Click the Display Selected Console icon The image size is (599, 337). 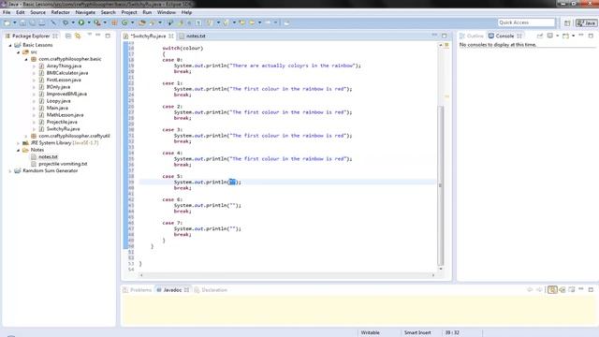coord(550,36)
